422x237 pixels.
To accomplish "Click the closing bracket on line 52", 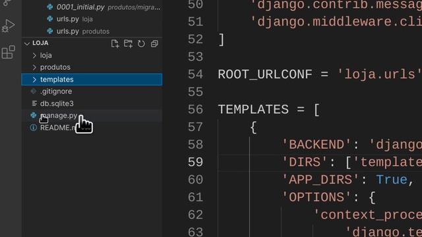I will pyautogui.click(x=222, y=39).
